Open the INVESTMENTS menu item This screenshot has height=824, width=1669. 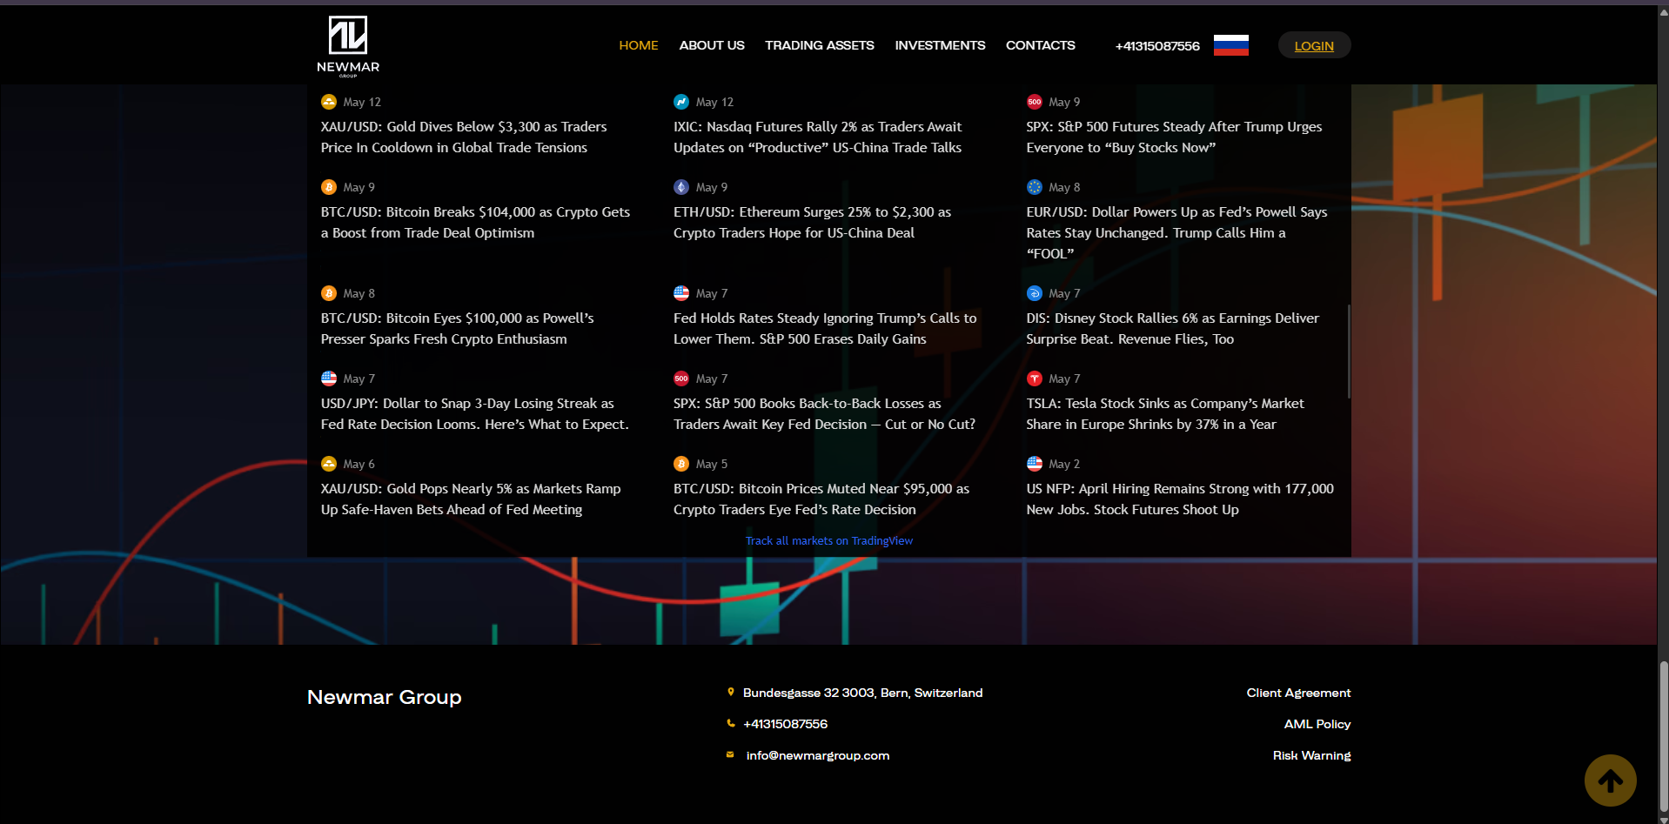coord(940,45)
